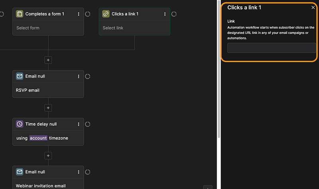Click circular status icon beside Time delay null
The width and height of the screenshot is (319, 189).
[88, 124]
